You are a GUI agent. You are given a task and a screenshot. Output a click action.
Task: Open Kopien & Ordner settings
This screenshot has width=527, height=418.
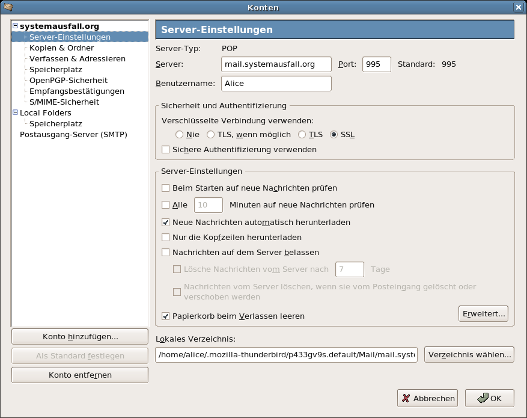(61, 48)
